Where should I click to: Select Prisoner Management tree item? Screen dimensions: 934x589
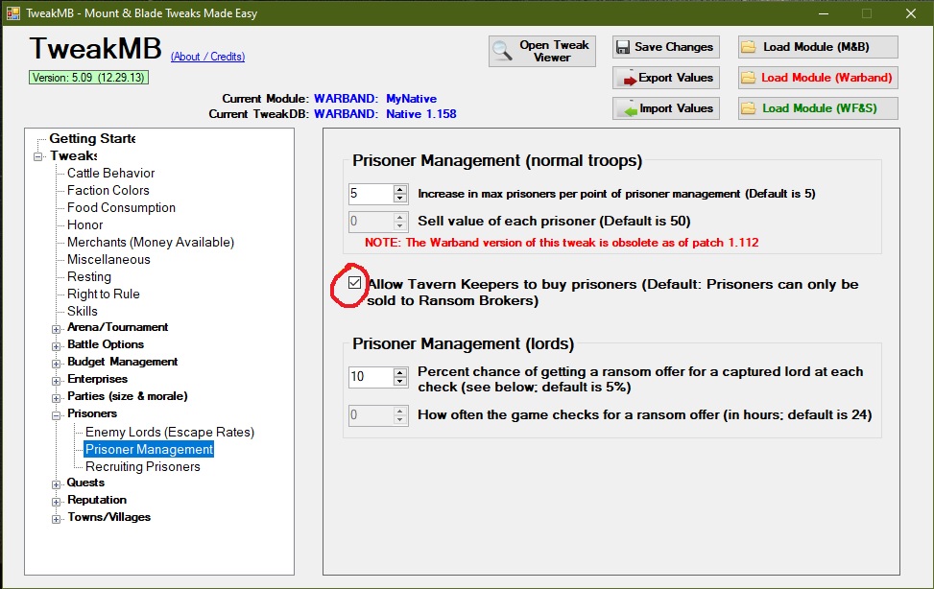(149, 449)
